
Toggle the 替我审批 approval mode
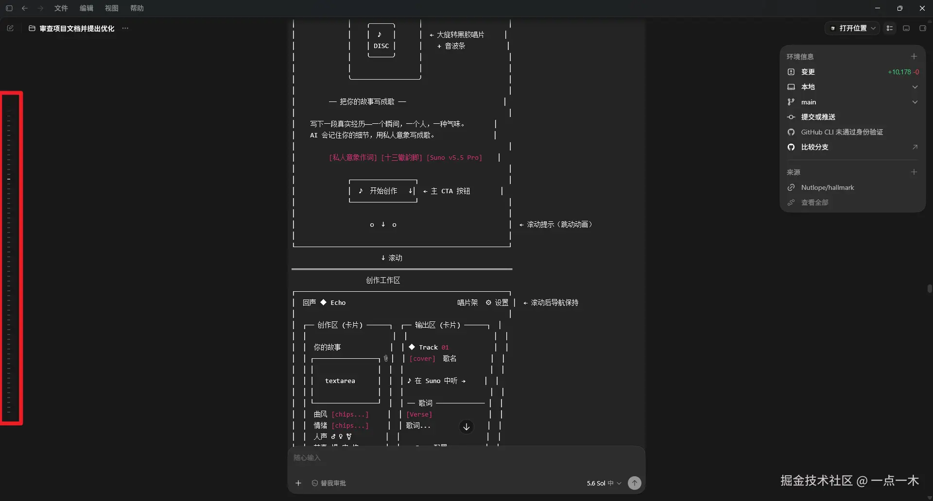point(329,483)
